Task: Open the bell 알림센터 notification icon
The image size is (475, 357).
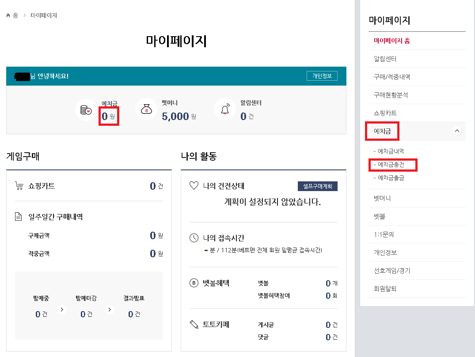Action: 225,109
